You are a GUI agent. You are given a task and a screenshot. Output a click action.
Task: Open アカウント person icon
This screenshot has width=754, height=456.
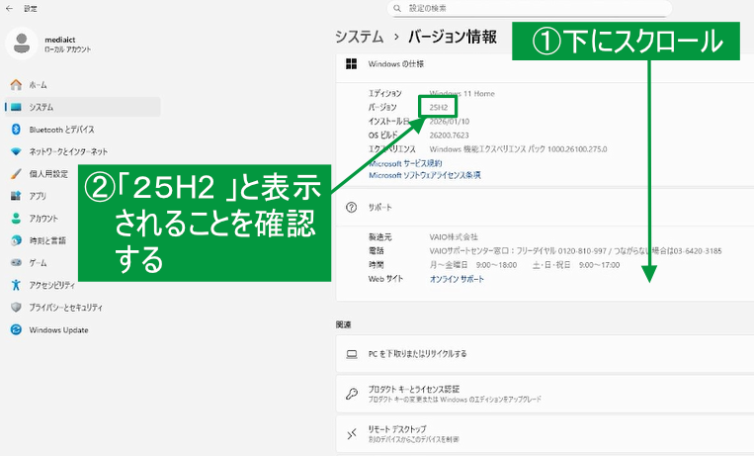16,219
